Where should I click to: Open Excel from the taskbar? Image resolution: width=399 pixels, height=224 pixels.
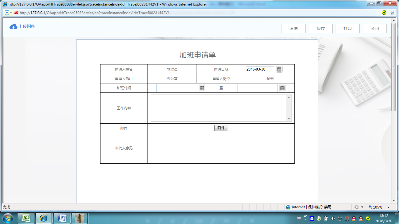click(x=25, y=218)
